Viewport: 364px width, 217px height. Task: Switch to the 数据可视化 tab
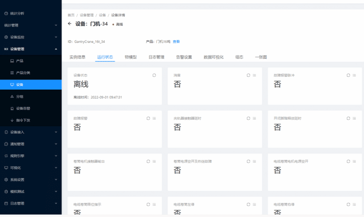pos(213,57)
